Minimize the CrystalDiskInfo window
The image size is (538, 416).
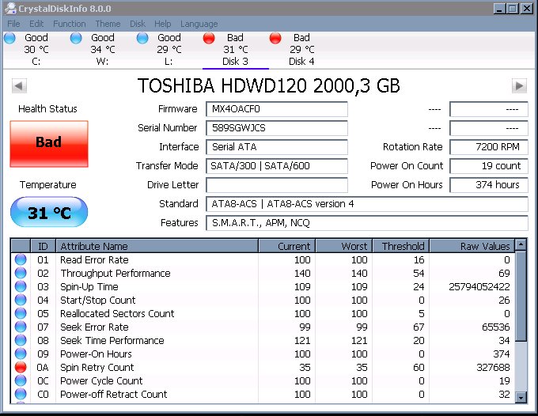499,8
